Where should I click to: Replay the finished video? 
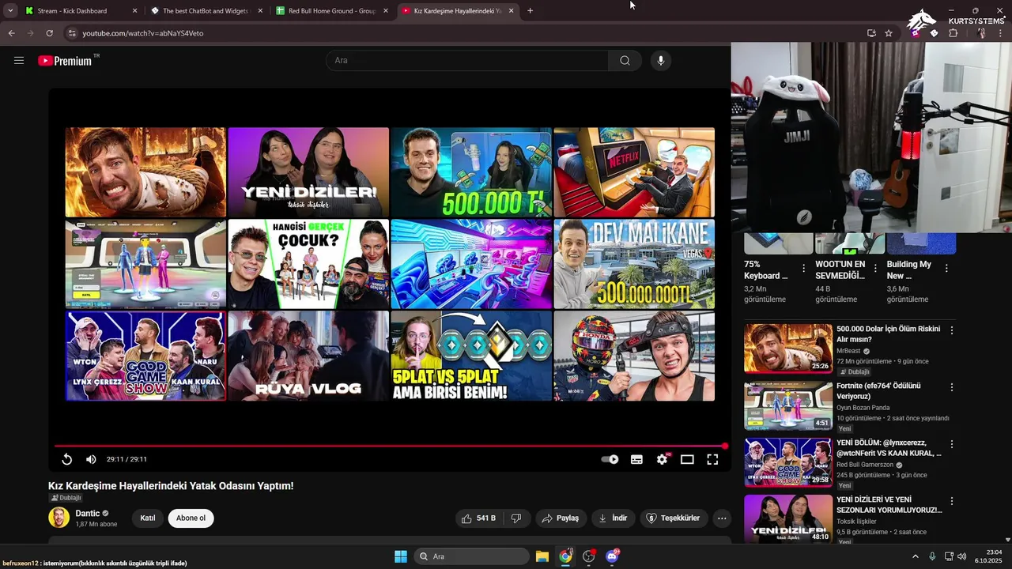coord(67,459)
